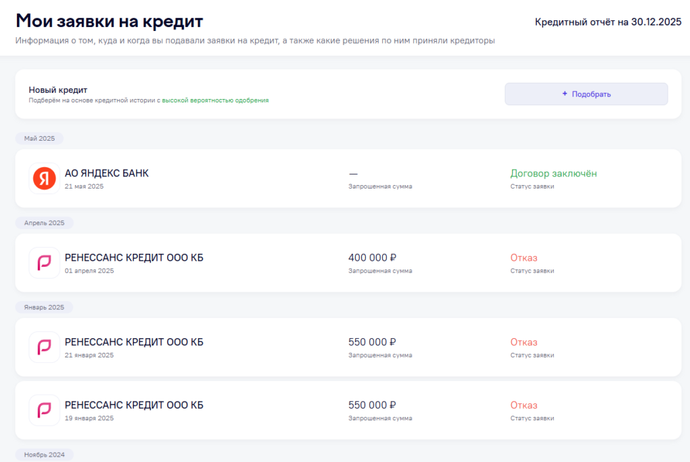
Task: Click the Договор заключён status text
Action: (x=554, y=173)
